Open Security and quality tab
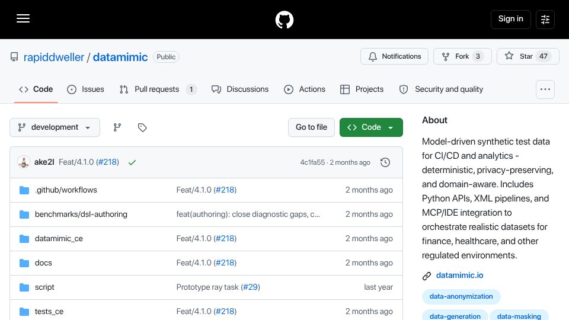This screenshot has width=569, height=320. click(x=441, y=89)
